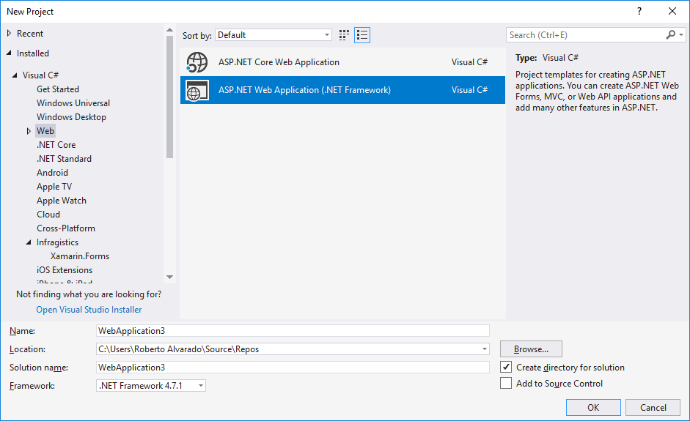Select Xamarin.Forms under Infragistics
The width and height of the screenshot is (690, 421).
coord(80,256)
